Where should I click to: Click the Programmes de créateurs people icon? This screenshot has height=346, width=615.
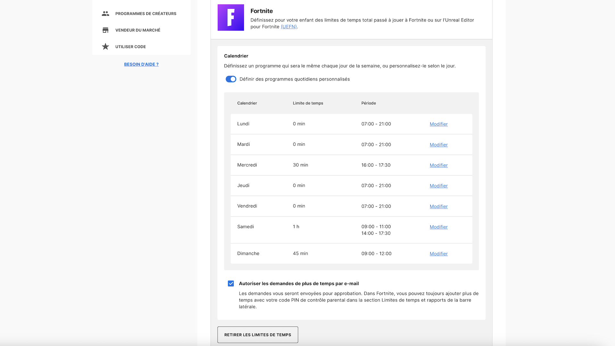point(105,13)
